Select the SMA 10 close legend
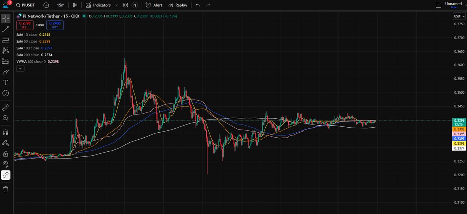The image size is (467, 214). coord(33,35)
